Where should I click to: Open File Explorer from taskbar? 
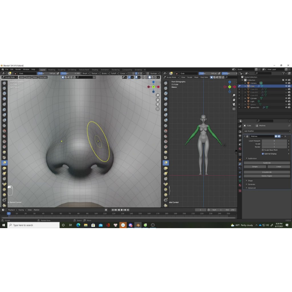point(86,225)
